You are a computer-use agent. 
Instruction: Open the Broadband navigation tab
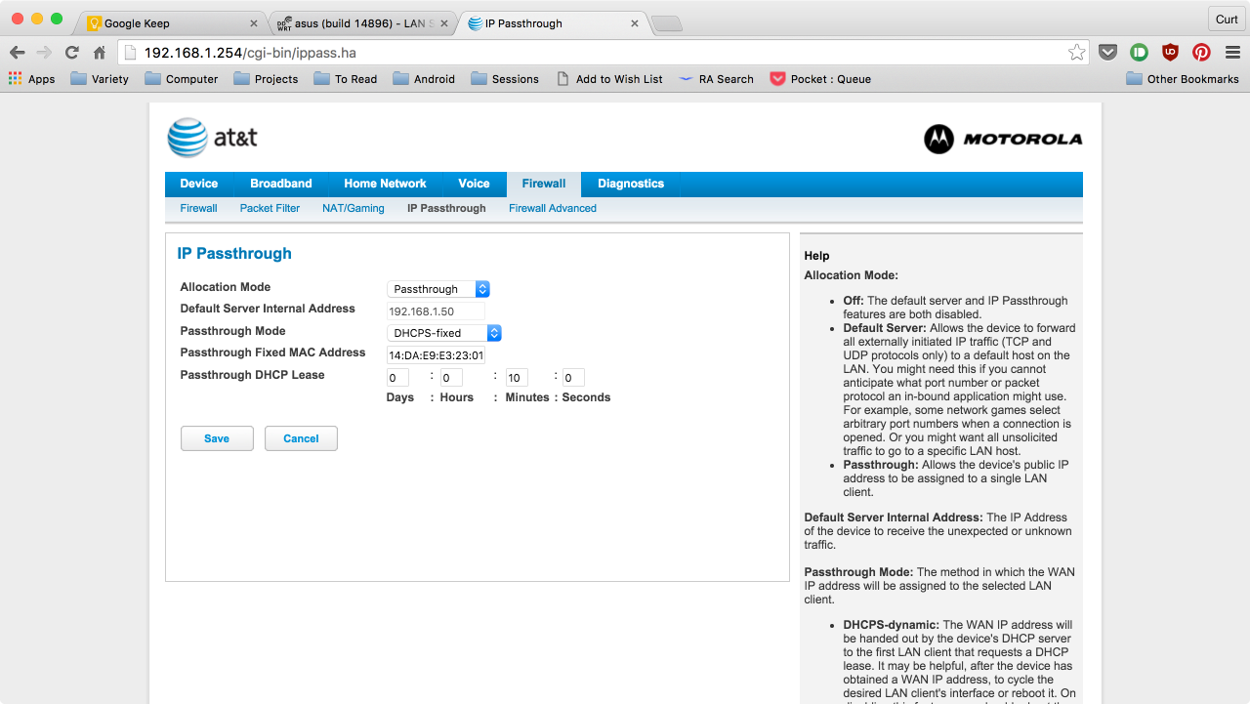[281, 184]
